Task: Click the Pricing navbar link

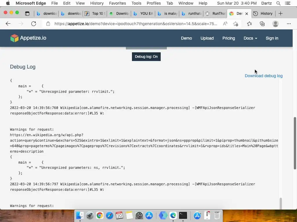Action: click(229, 38)
